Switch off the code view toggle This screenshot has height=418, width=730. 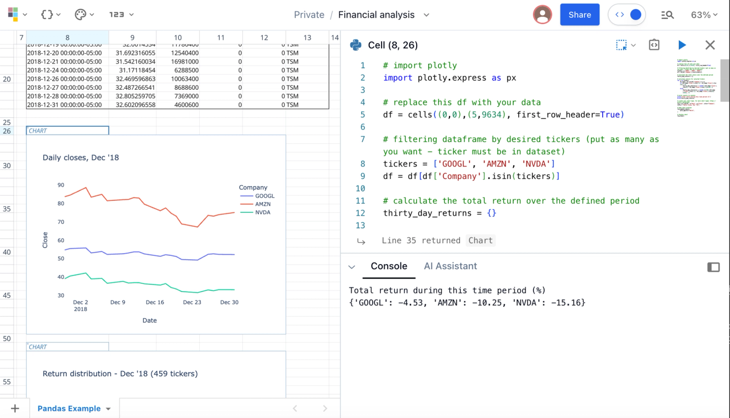(627, 15)
